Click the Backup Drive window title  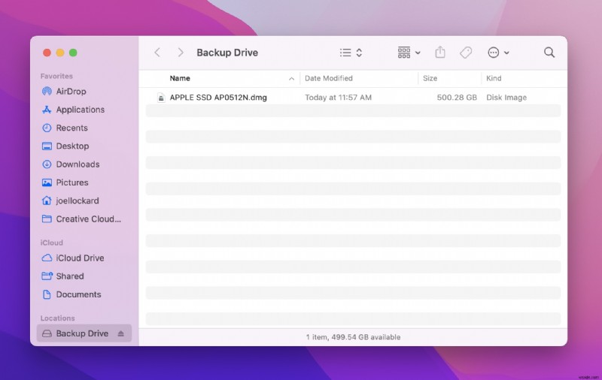pyautogui.click(x=227, y=53)
